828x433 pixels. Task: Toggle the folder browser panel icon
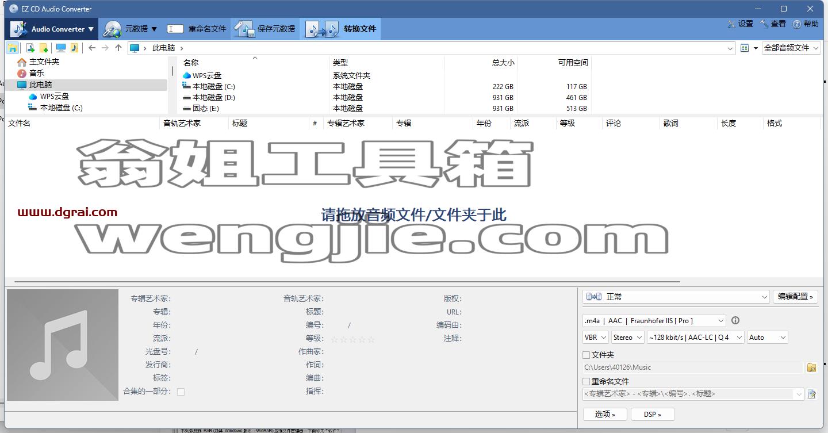[x=12, y=48]
